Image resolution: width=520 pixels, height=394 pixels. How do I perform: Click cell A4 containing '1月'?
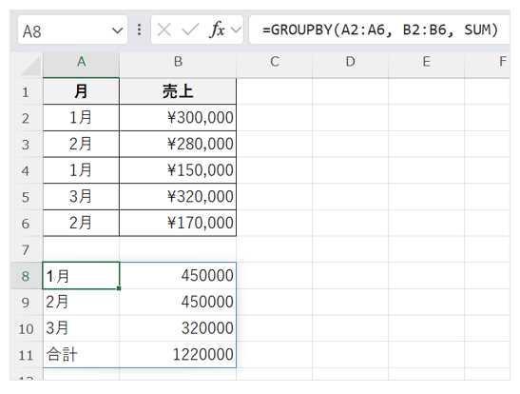point(81,170)
